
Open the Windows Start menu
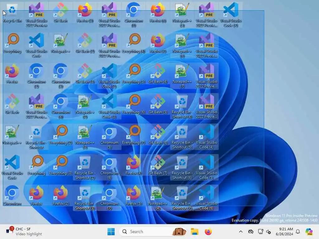pos(111,232)
